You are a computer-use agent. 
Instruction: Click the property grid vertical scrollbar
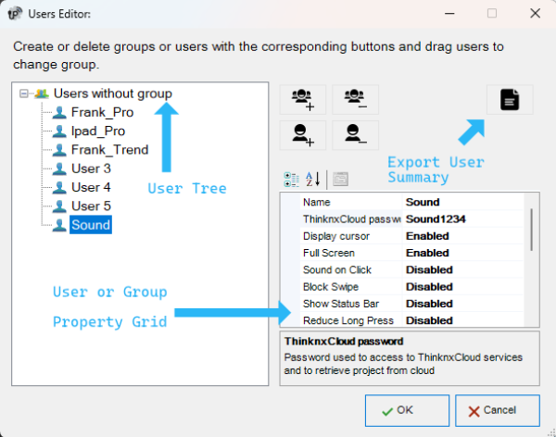coord(531,231)
